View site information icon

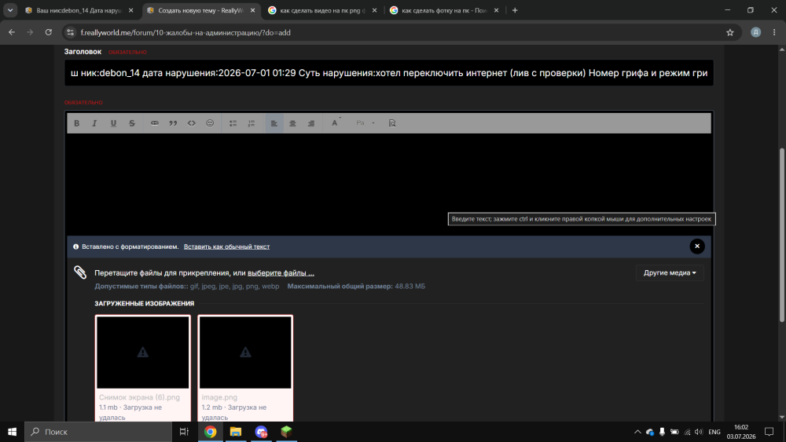coord(71,32)
